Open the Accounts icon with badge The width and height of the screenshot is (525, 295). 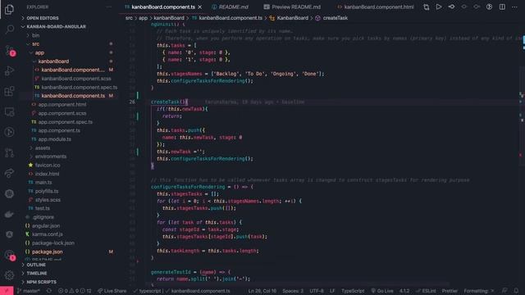coord(9,255)
